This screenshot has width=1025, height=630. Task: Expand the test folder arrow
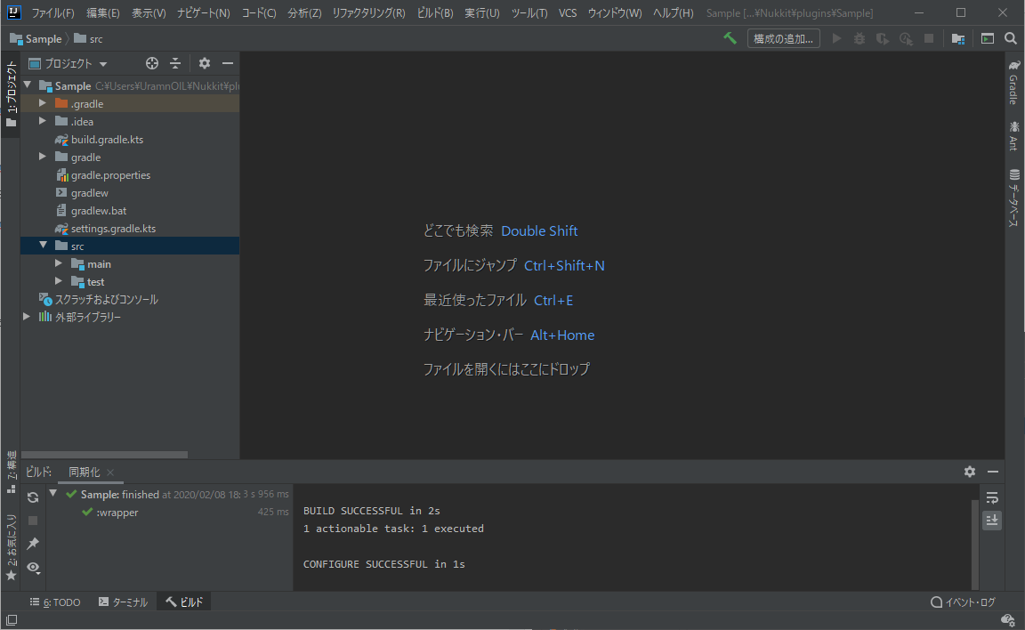[x=59, y=281]
